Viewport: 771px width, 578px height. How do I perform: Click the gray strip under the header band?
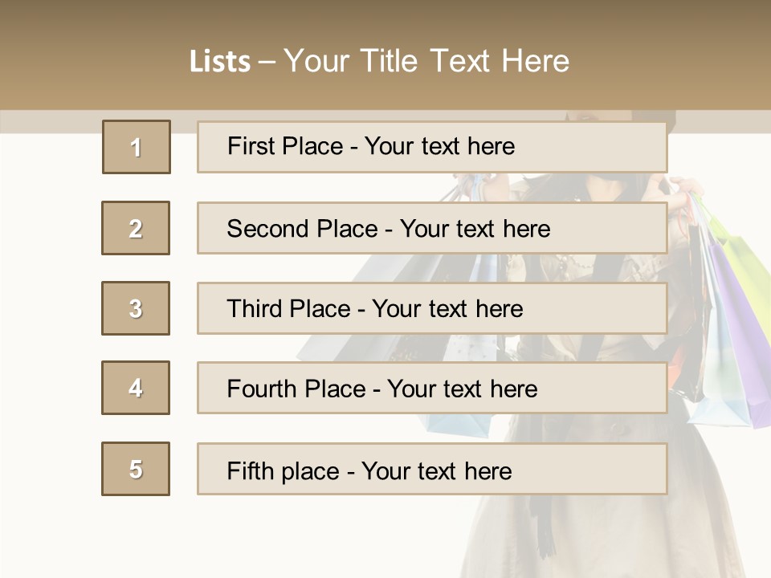(x=48, y=121)
